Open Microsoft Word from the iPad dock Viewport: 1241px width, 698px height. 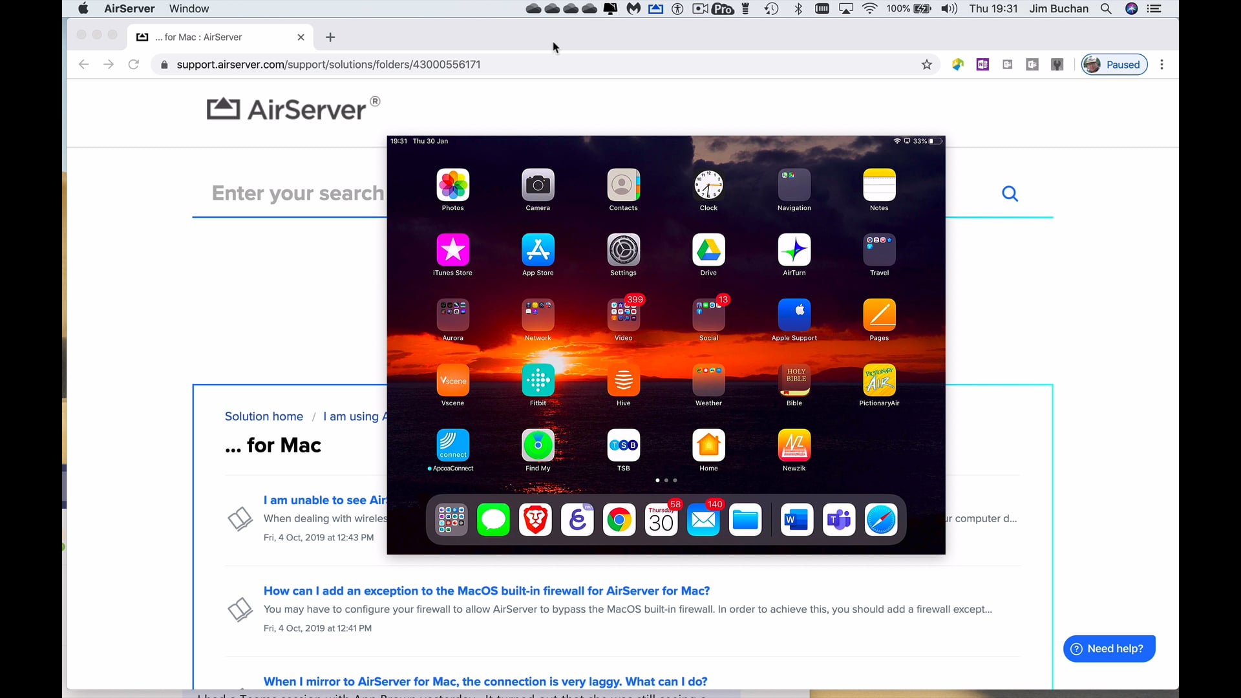[796, 519]
